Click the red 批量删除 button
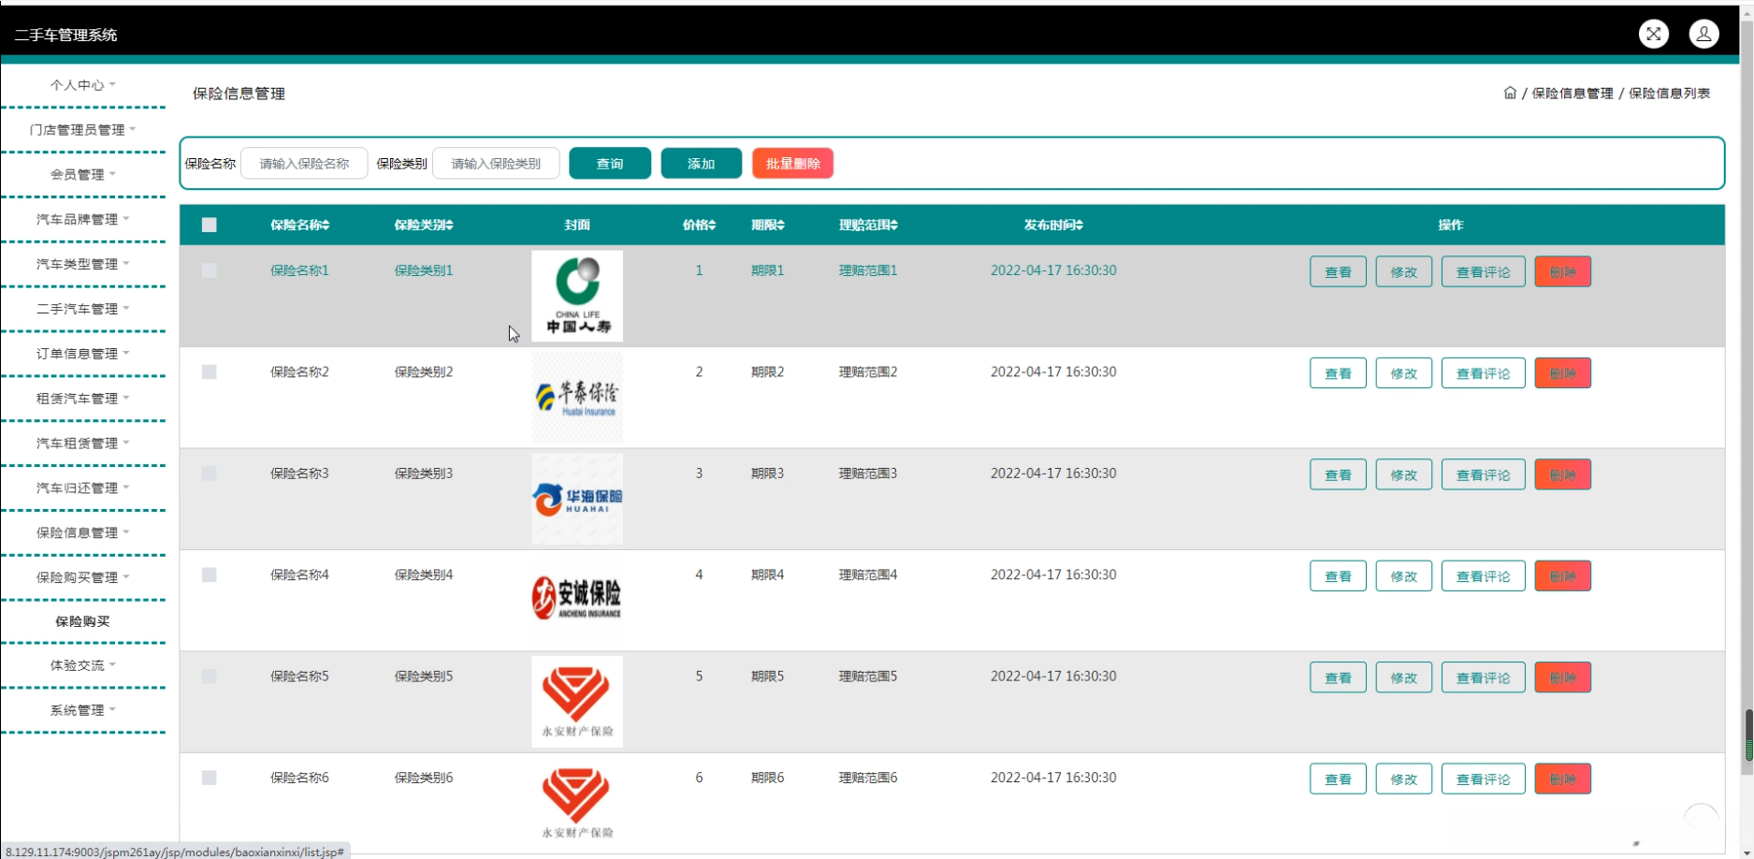The height and width of the screenshot is (859, 1754). point(793,164)
